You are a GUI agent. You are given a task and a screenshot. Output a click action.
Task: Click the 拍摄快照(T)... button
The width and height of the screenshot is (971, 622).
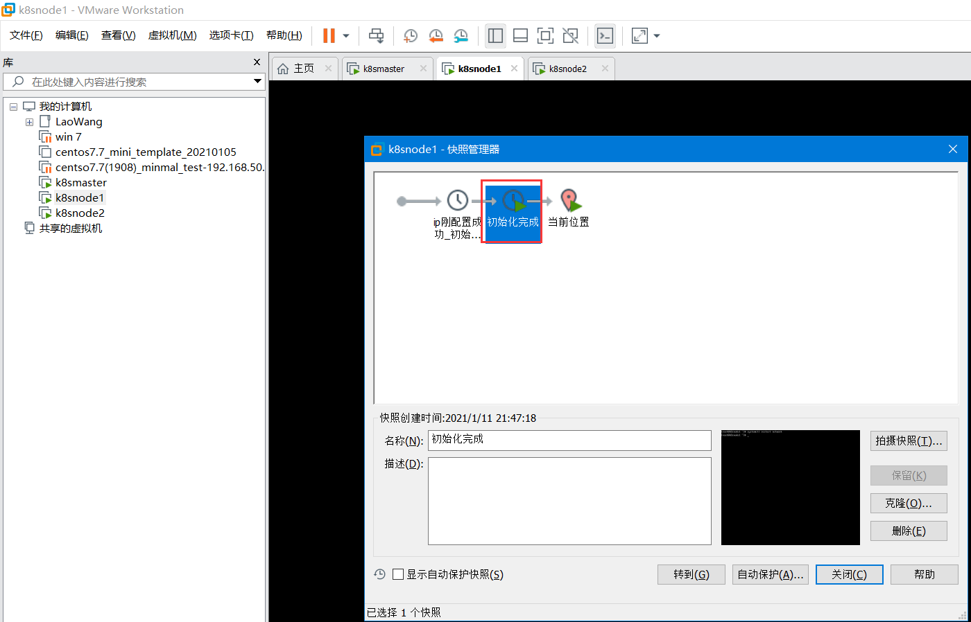(909, 441)
